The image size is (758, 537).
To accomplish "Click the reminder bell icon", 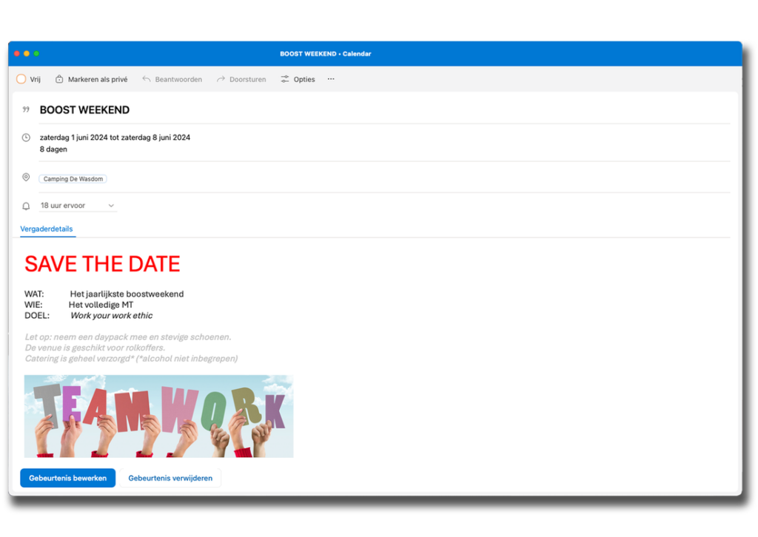I will 26,206.
